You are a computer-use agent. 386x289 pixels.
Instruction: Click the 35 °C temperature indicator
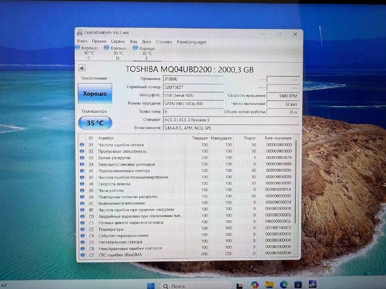click(x=96, y=123)
